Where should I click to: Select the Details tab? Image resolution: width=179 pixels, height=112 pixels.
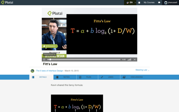coord(41,77)
